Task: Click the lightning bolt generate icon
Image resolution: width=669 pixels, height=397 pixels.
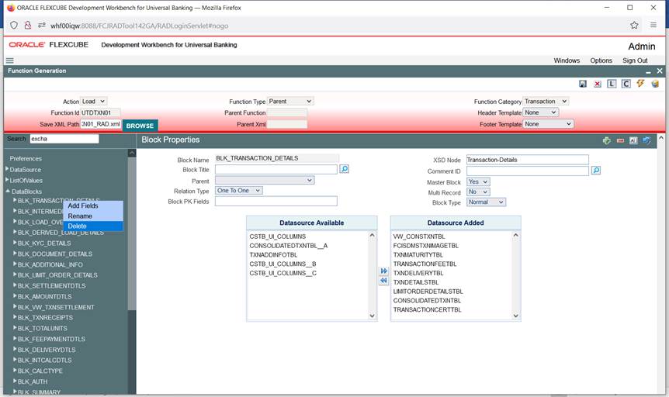Action: tap(640, 84)
